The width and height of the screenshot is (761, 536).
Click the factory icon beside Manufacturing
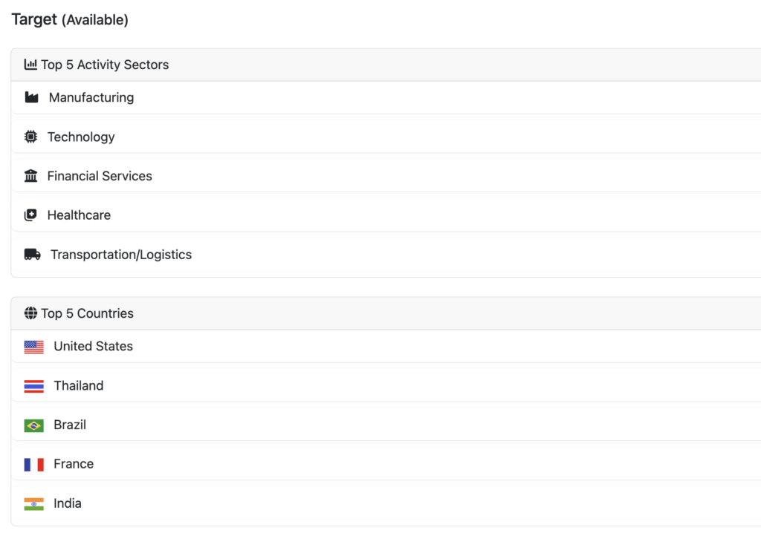pyautogui.click(x=31, y=97)
